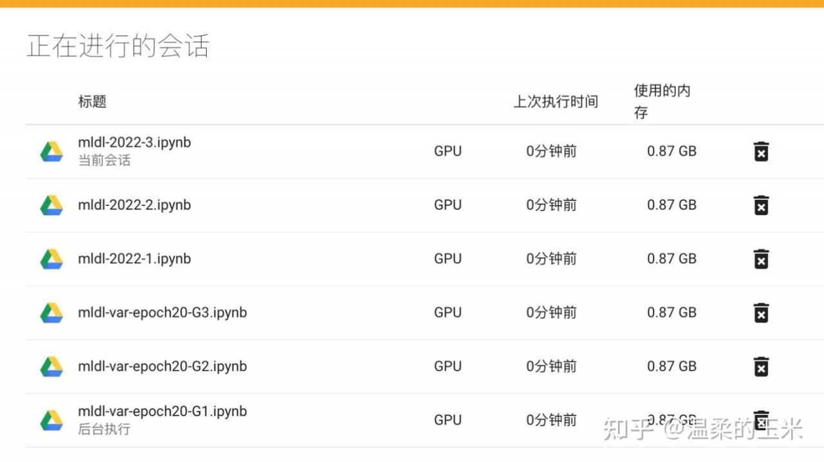This screenshot has height=462, width=824.
Task: Select the 后台执行 label under mldl-var-epoch20-G1
Action: 104,429
